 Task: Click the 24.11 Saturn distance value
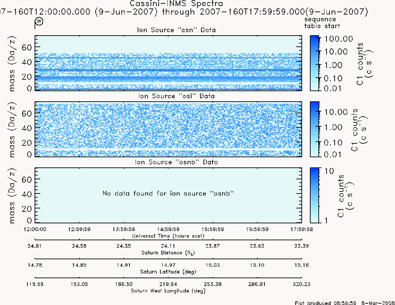tap(168, 246)
